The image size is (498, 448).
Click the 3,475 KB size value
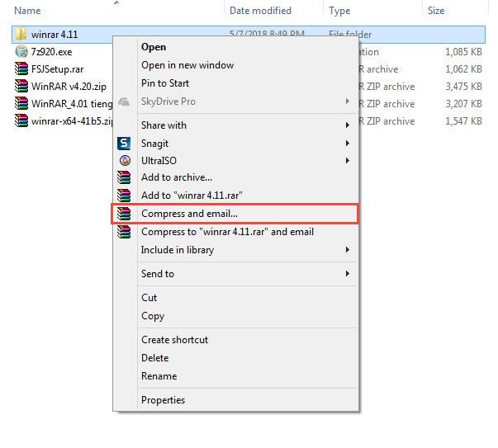pos(463,87)
